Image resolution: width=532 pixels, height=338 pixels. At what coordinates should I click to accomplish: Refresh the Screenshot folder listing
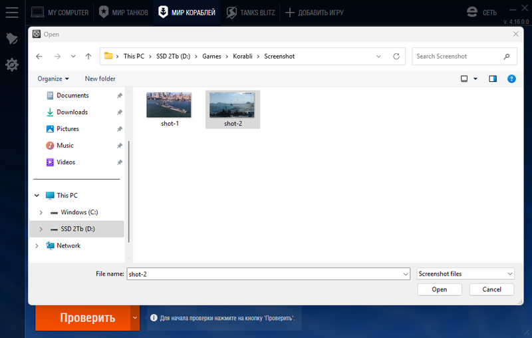(x=396, y=57)
